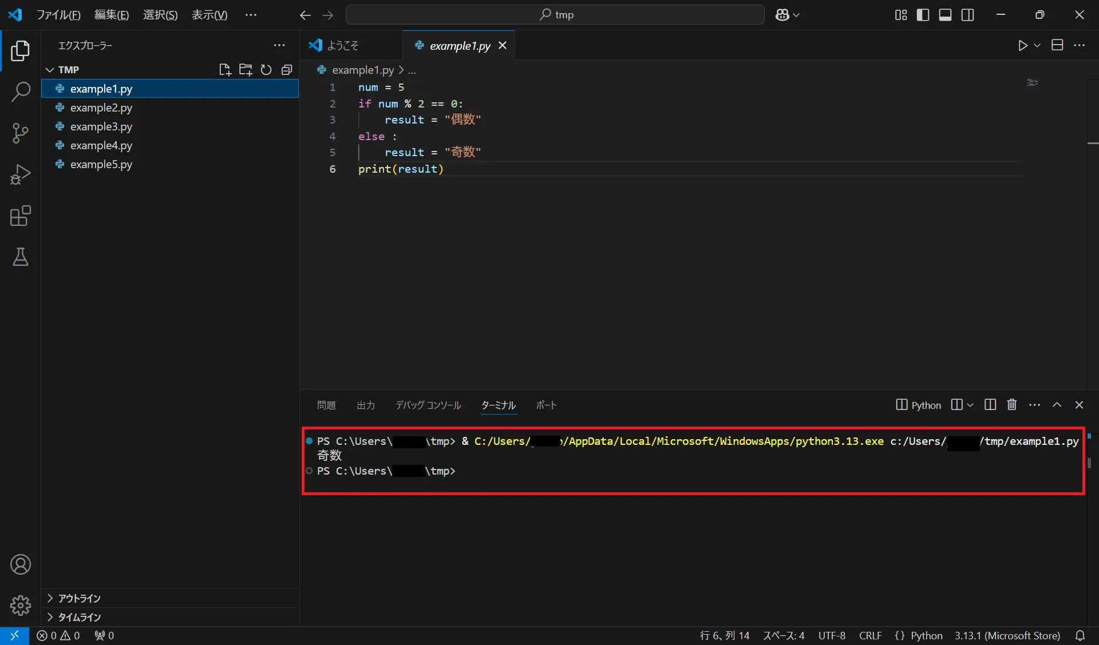The height and width of the screenshot is (645, 1099).
Task: Open example4.py in the Explorer
Action: pyautogui.click(x=170, y=145)
